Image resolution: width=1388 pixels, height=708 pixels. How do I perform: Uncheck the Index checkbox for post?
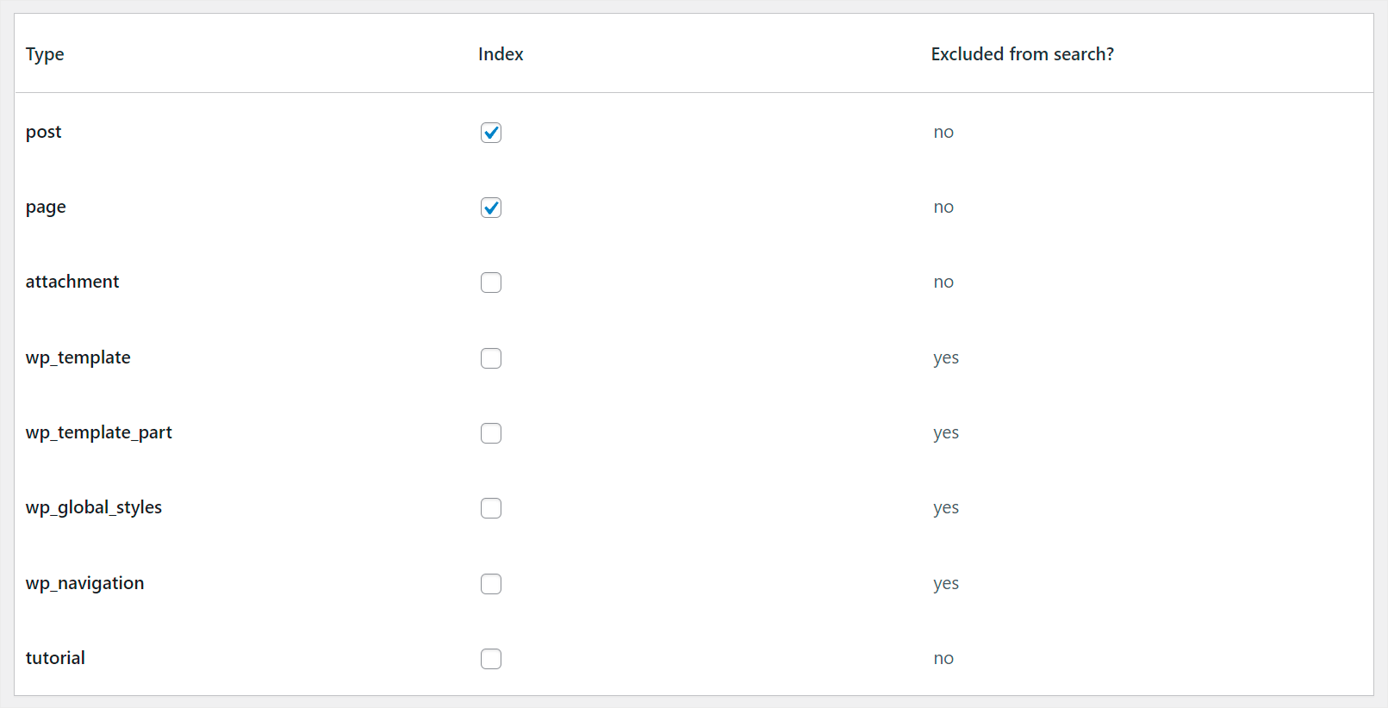pos(491,133)
